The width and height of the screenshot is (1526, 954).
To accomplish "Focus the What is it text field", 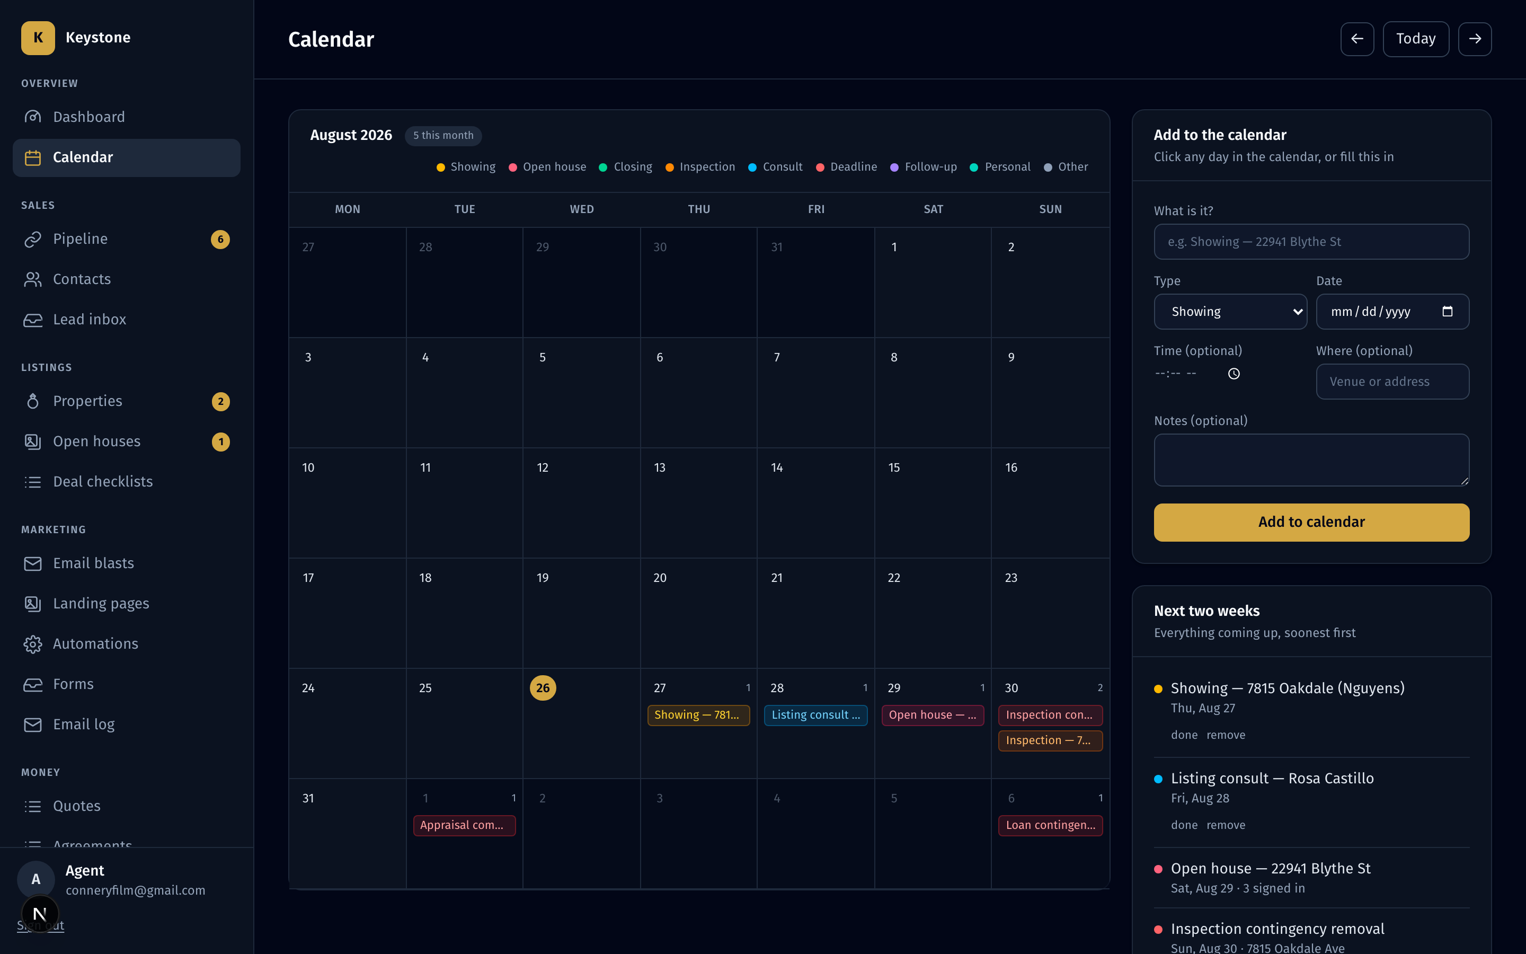I will tap(1311, 242).
